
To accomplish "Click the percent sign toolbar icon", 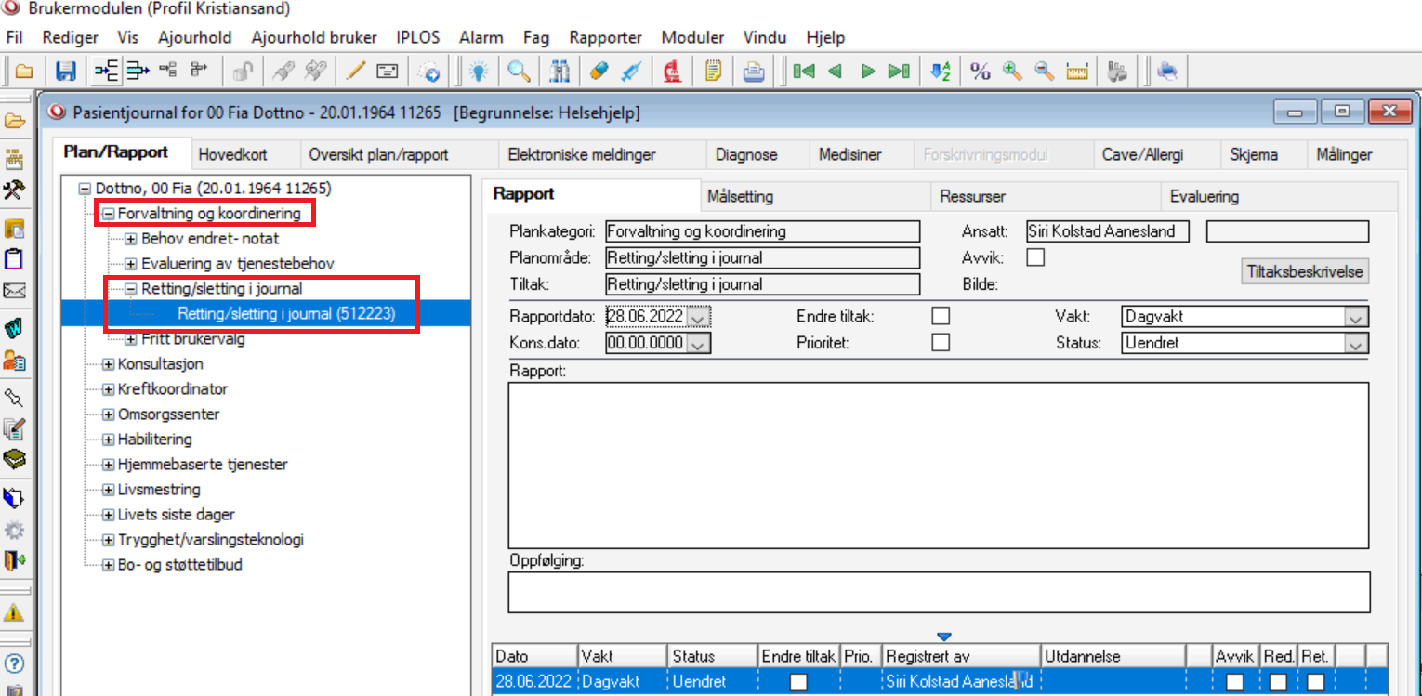I will [980, 71].
